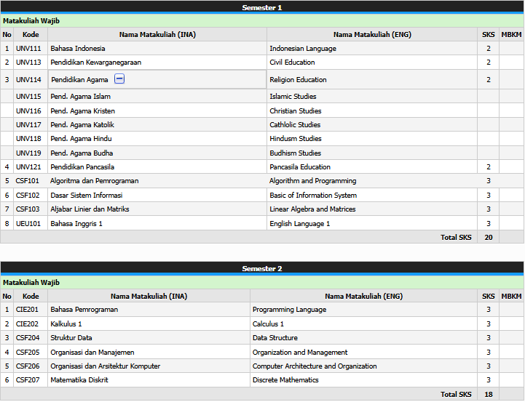Open the Dasar Sistem Informasi course
The width and height of the screenshot is (525, 402).
click(x=86, y=196)
